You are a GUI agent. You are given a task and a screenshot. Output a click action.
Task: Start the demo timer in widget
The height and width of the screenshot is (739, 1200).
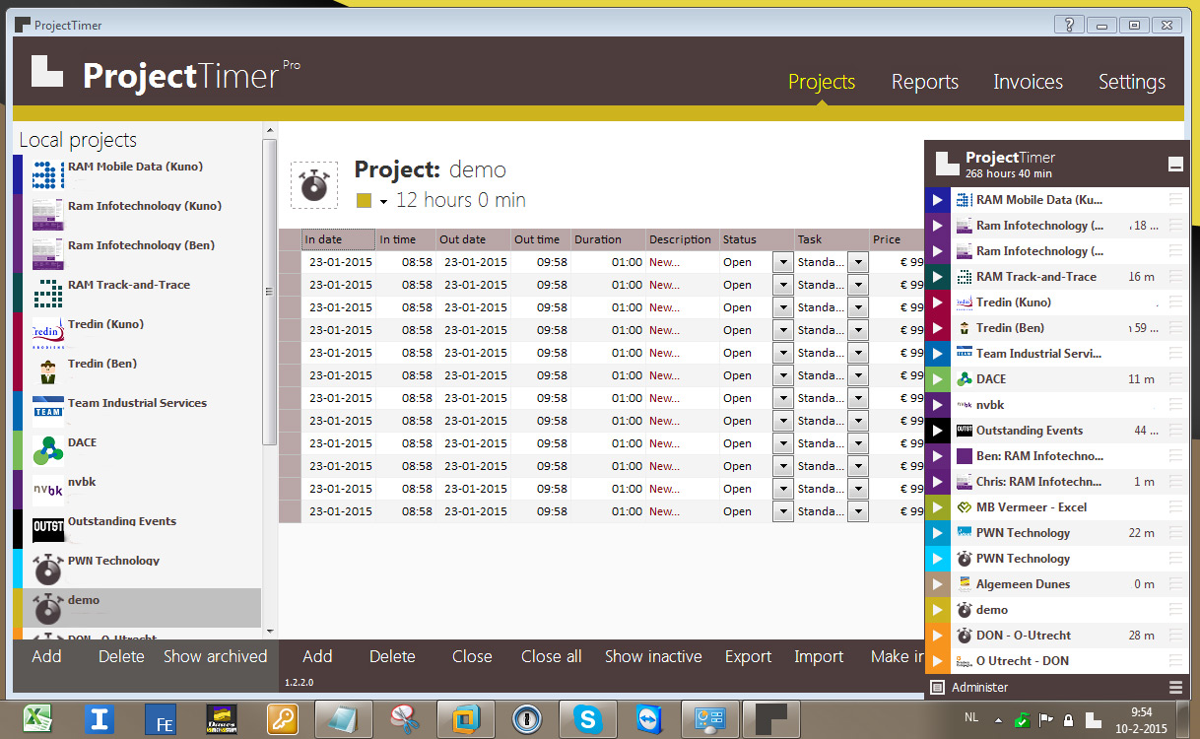937,610
